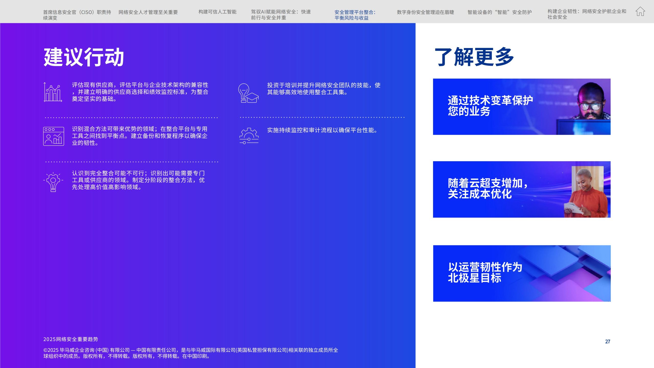
Task: Click the page number 27
Action: (x=608, y=341)
